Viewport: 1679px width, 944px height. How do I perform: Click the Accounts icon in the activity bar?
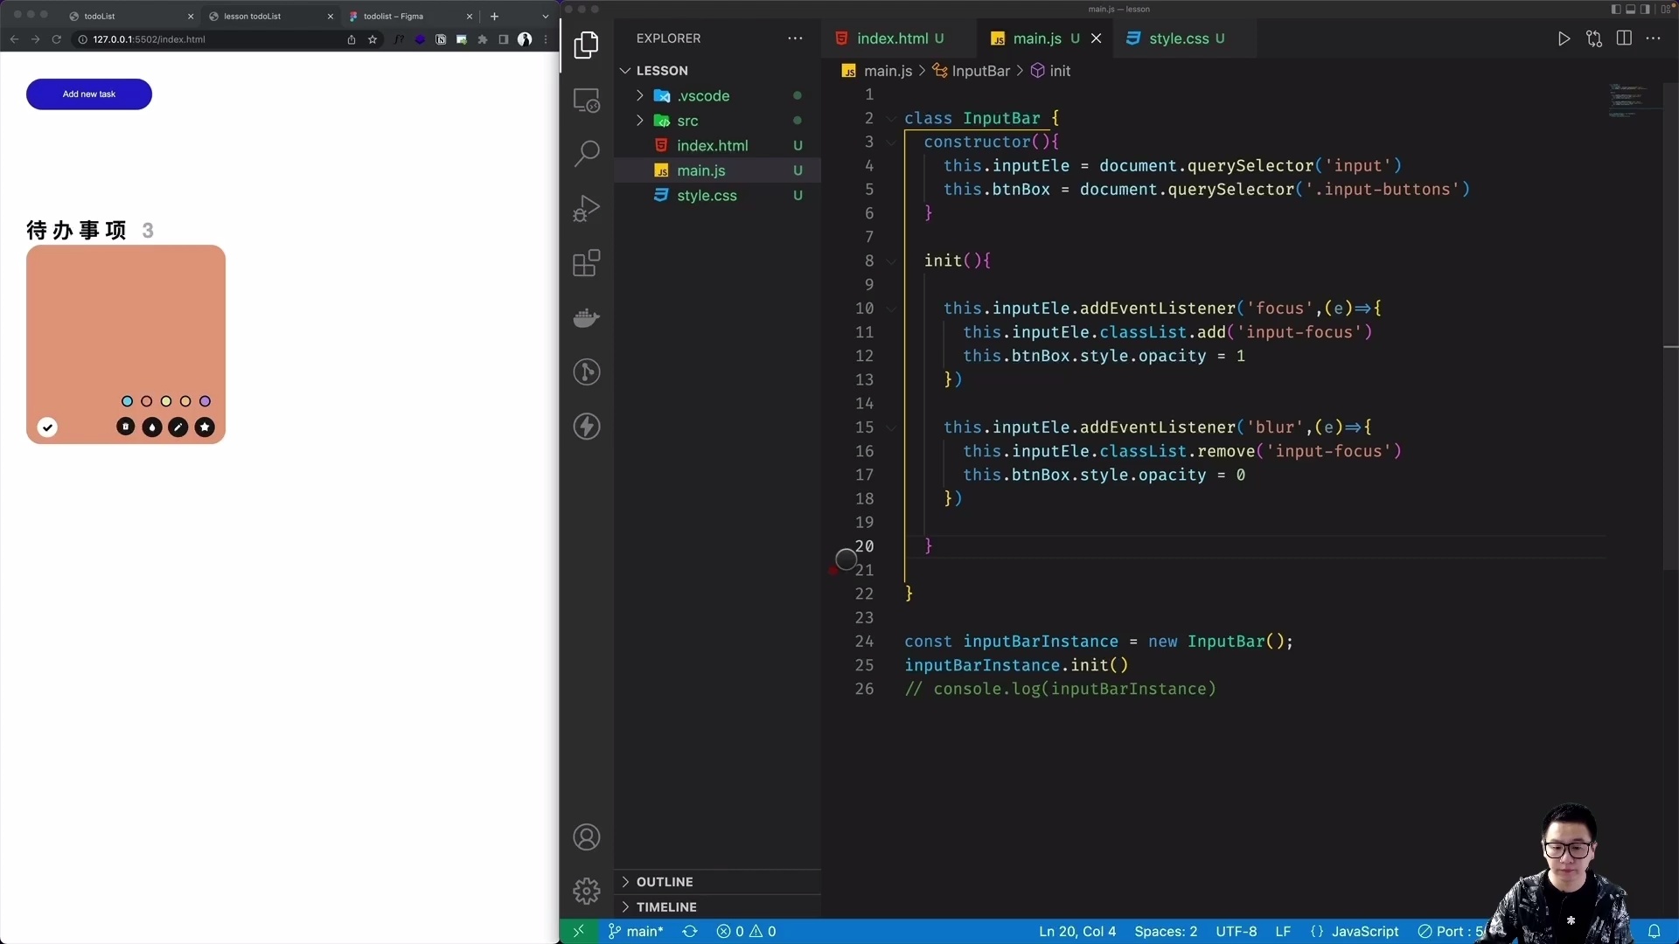[x=587, y=836]
